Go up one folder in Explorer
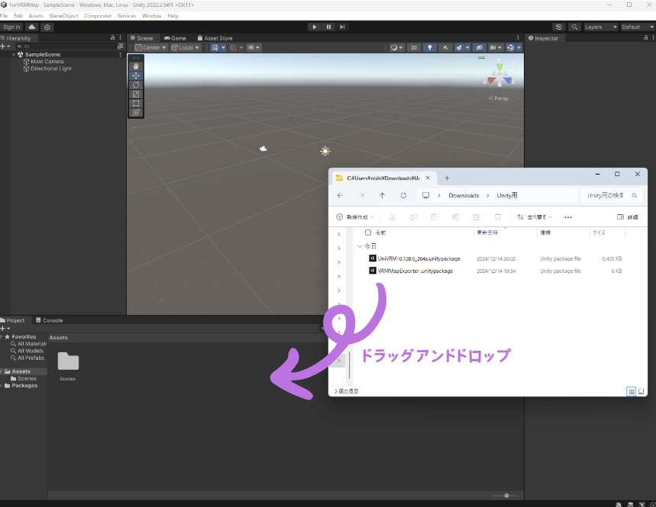 point(382,195)
